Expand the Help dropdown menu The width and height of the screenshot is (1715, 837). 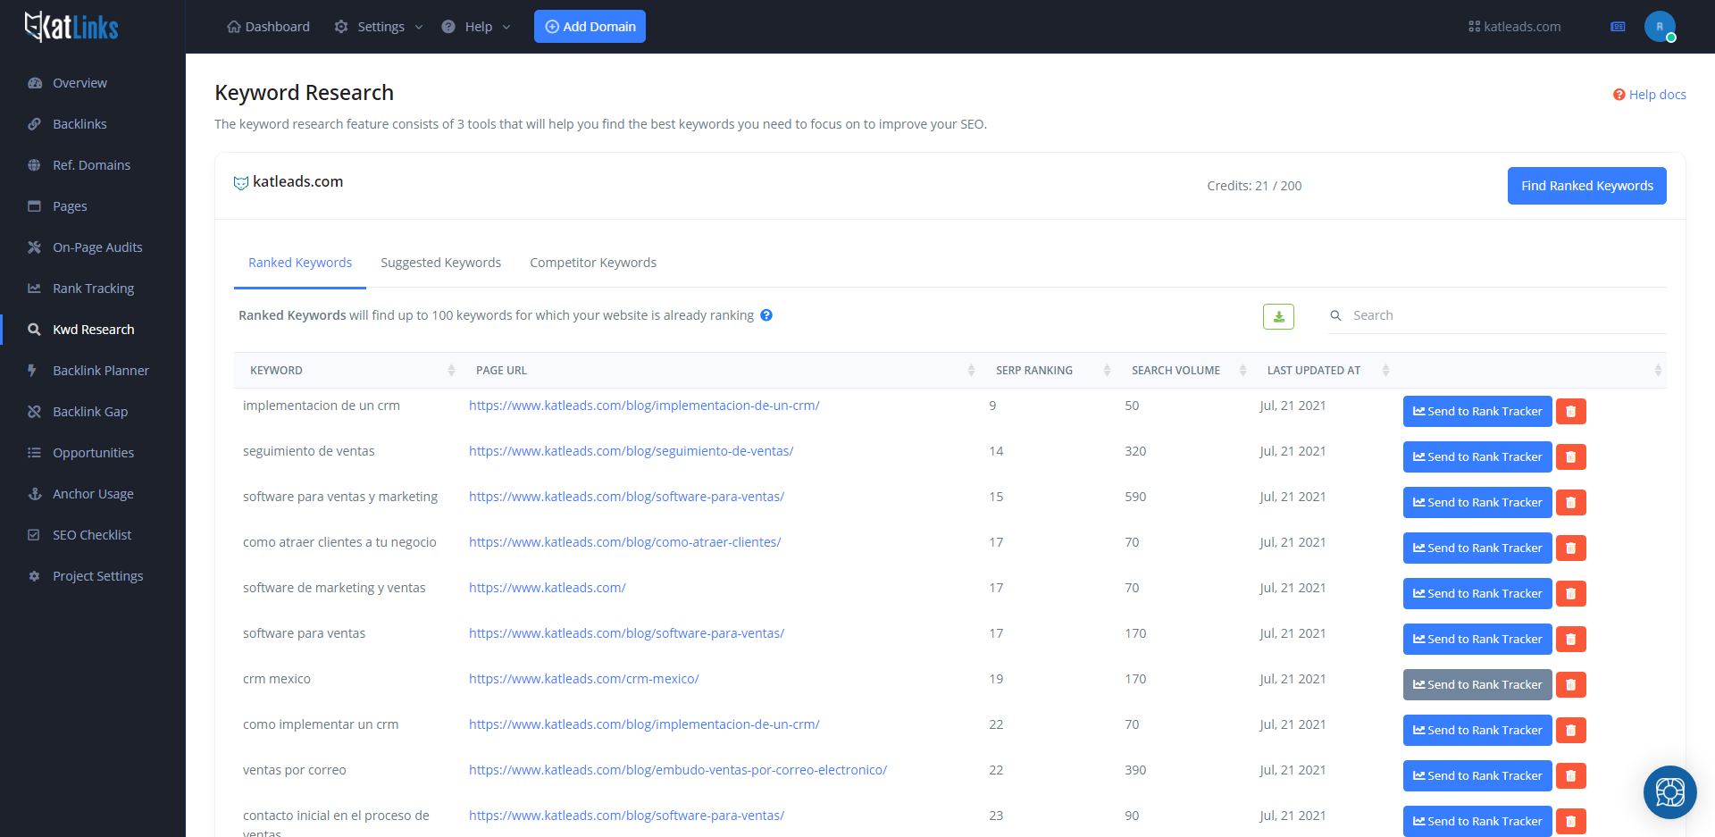click(x=476, y=27)
